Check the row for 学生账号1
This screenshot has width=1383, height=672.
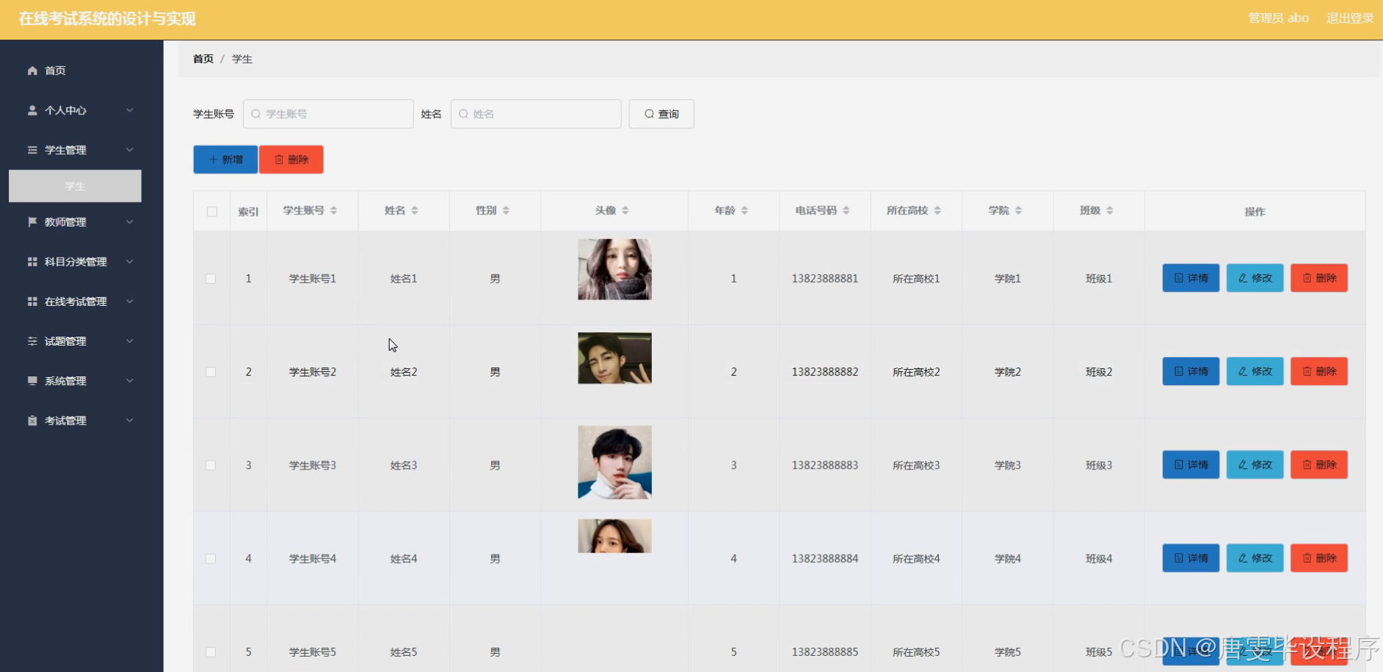coord(211,279)
